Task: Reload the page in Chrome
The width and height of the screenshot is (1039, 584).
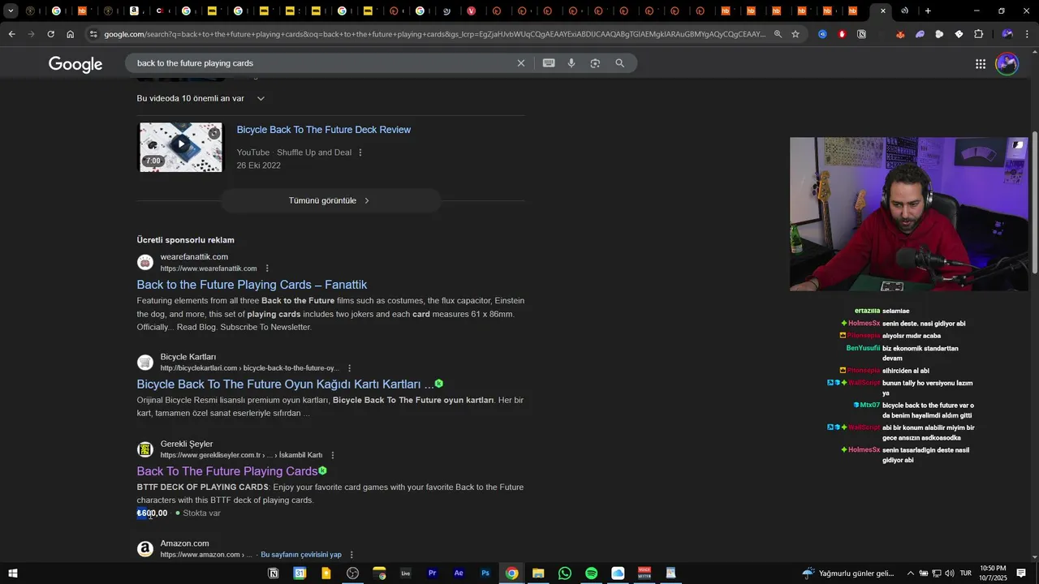Action: [x=50, y=34]
